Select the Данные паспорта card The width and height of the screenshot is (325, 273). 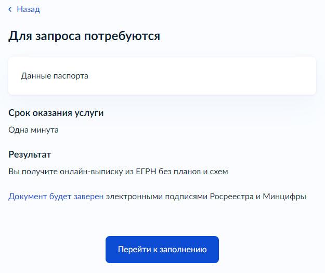click(x=162, y=76)
